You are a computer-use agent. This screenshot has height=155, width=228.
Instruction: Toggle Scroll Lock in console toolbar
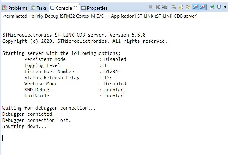[181, 7]
